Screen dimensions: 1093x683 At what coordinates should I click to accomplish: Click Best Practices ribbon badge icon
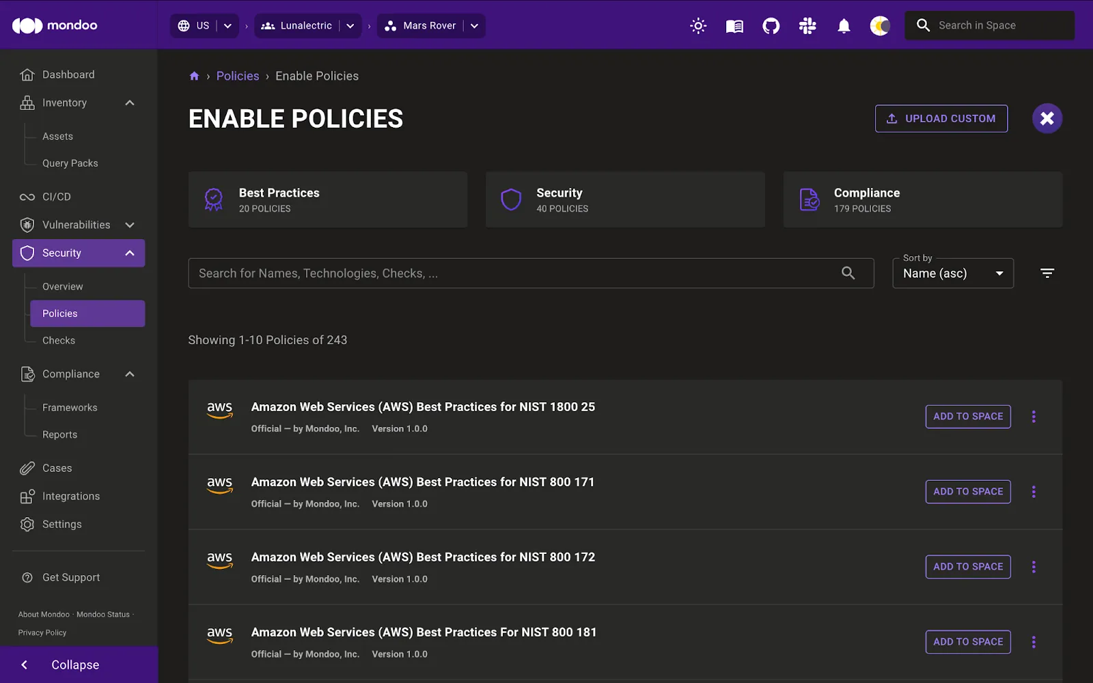click(214, 199)
